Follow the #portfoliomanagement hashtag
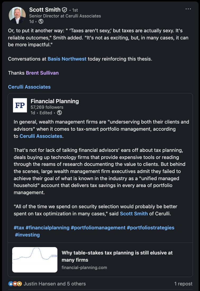The image size is (200, 291). [98, 228]
